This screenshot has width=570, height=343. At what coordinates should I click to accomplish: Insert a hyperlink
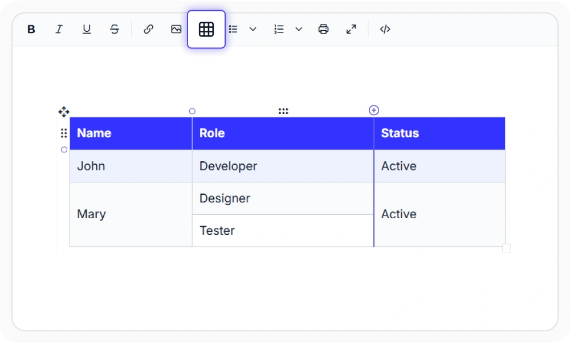tap(148, 29)
